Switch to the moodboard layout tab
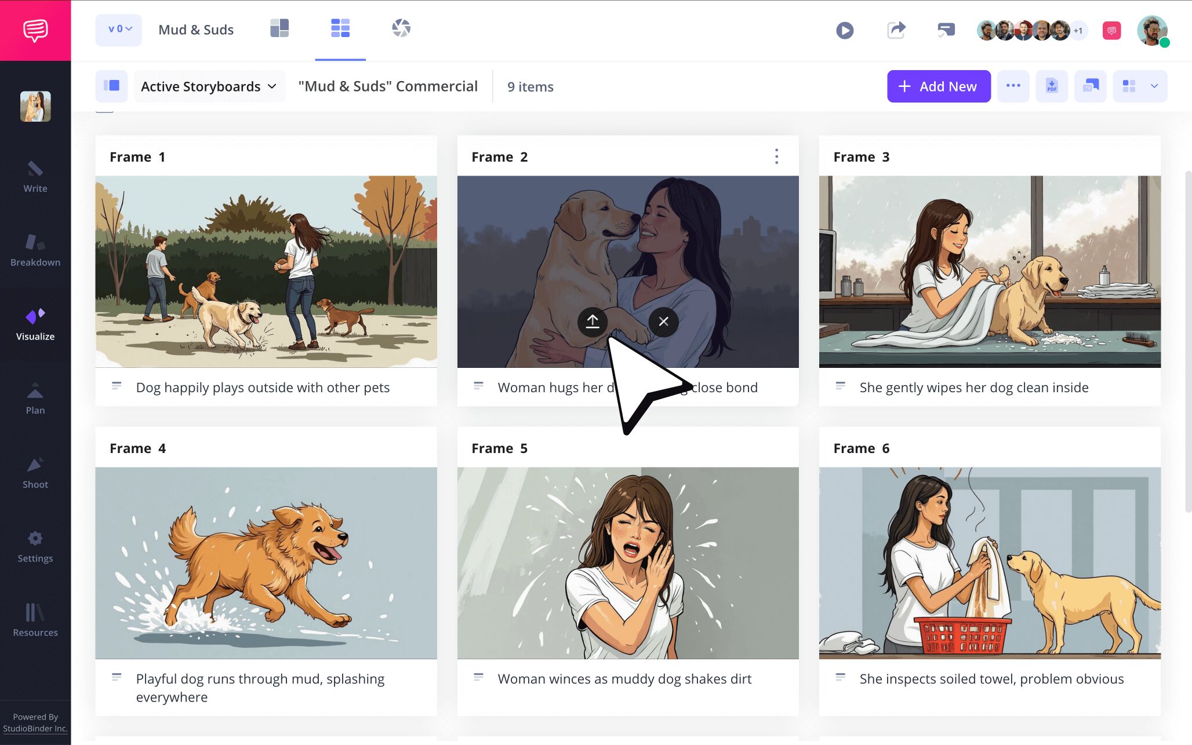 (x=279, y=28)
